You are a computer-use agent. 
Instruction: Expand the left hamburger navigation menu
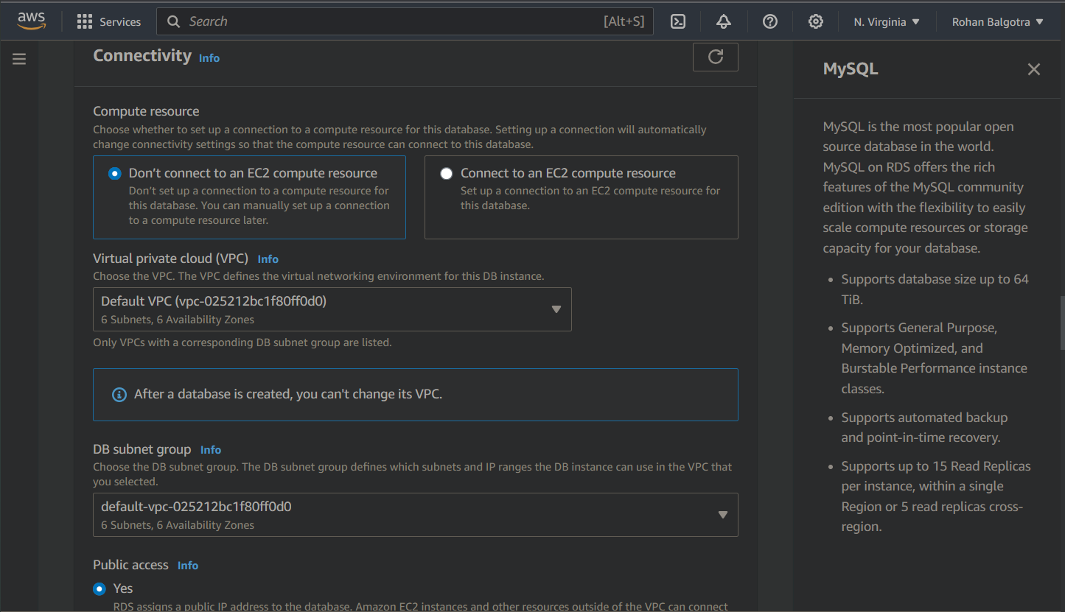tap(19, 59)
